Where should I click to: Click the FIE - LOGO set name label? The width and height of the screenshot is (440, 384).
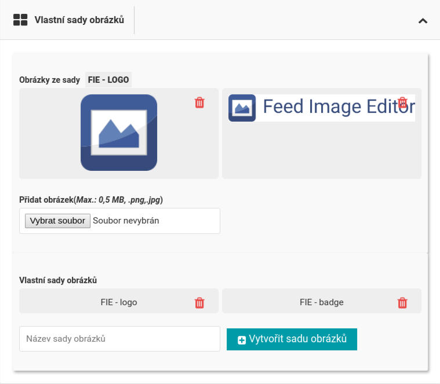108,80
